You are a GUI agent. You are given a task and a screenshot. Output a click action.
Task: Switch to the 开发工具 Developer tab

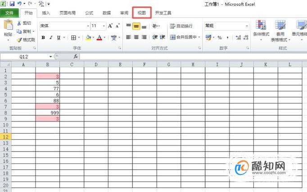click(x=163, y=13)
